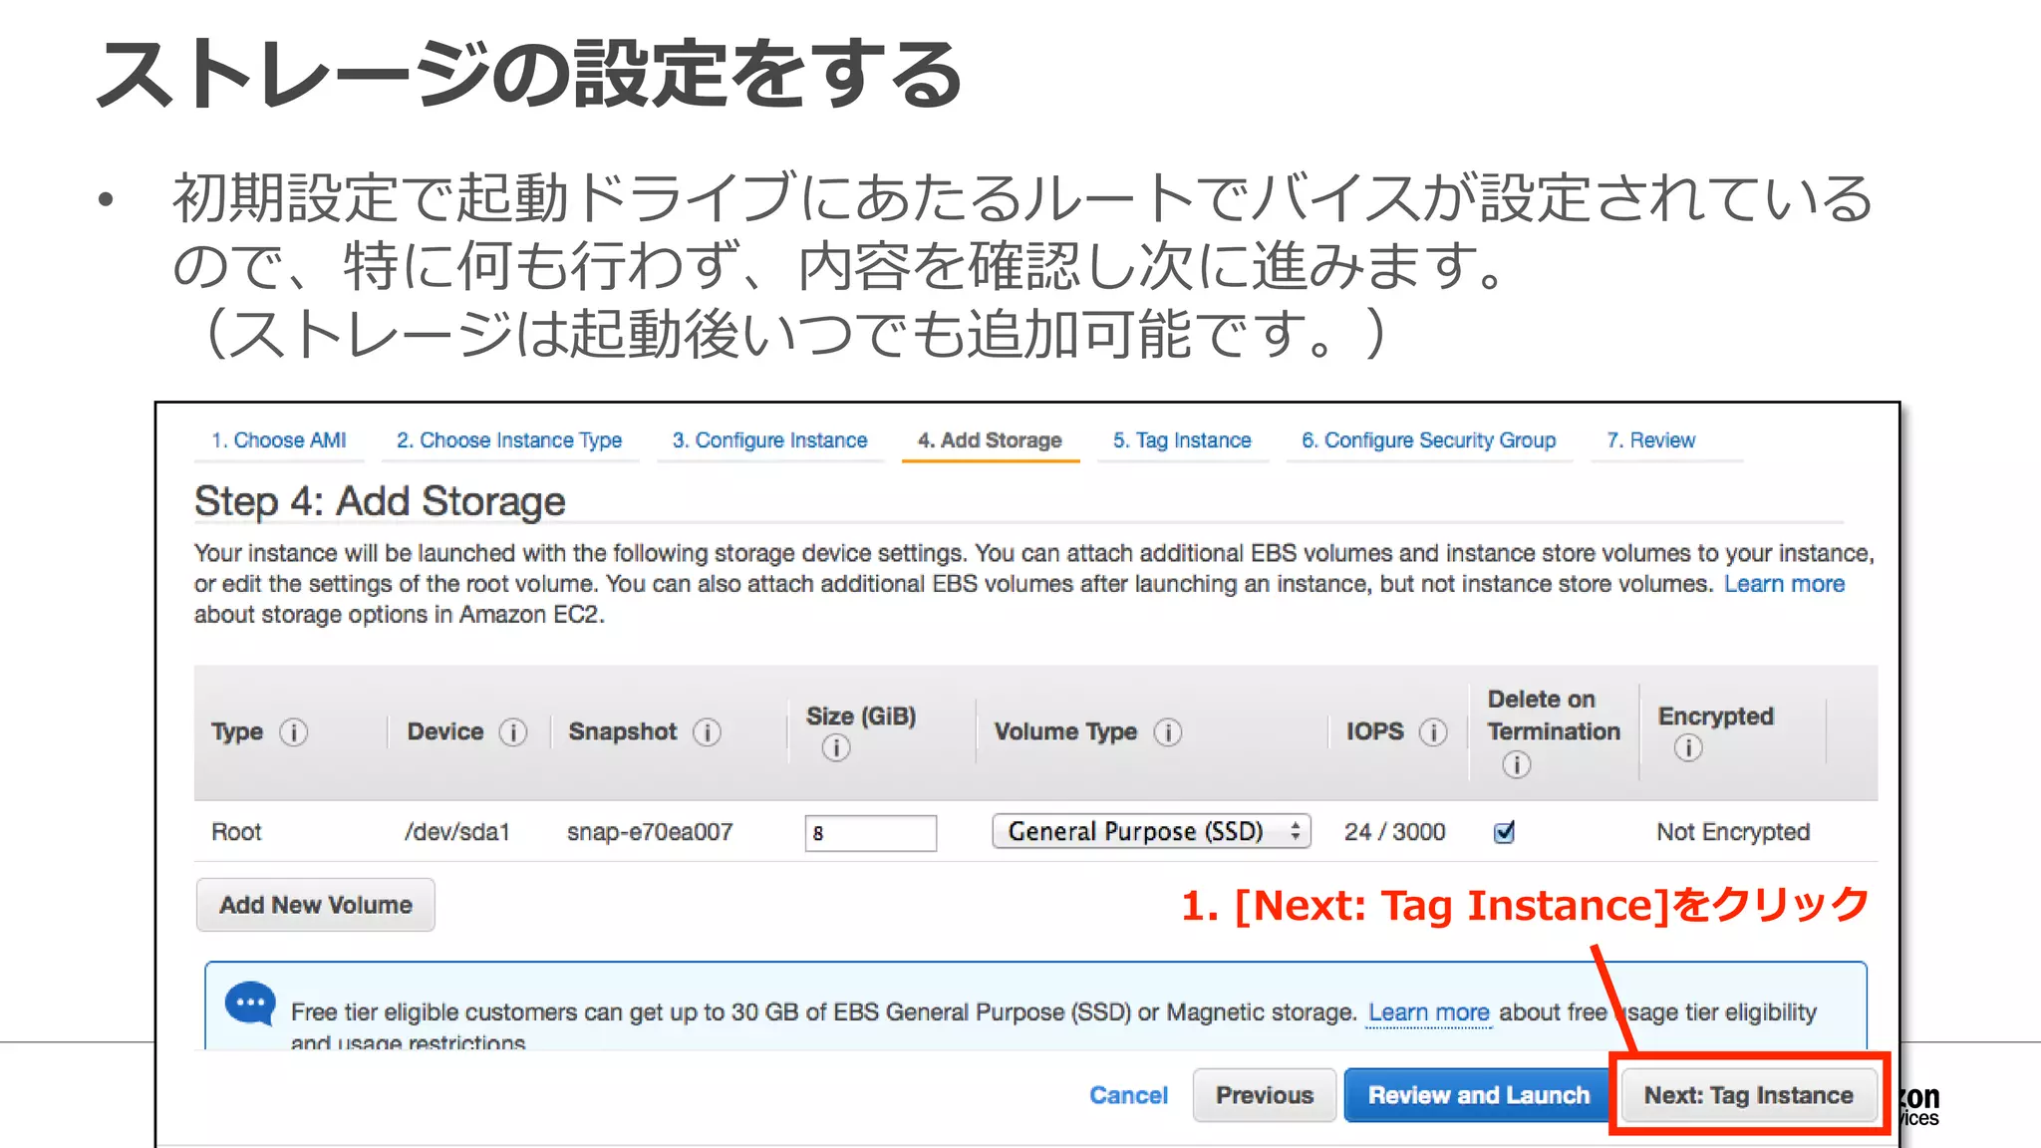Select the 4. Add Storage tab
The height and width of the screenshot is (1148, 2041).
(990, 440)
